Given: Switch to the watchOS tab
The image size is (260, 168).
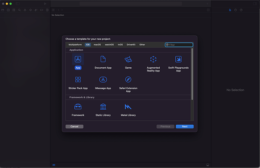Looking at the screenshot, I should pyautogui.click(x=109, y=45).
